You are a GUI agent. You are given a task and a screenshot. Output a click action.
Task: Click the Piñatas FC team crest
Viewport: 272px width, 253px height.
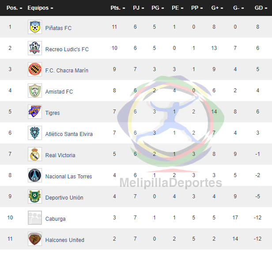[x=35, y=27]
